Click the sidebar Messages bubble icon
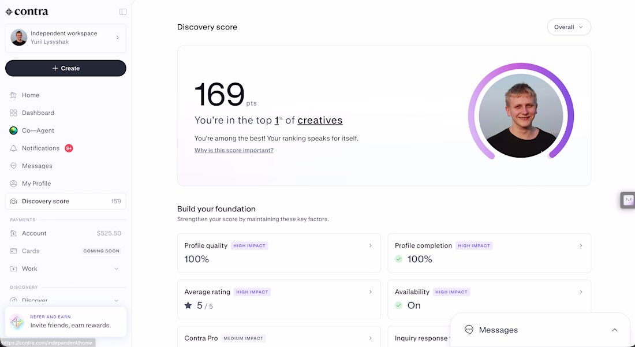The image size is (635, 347). (13, 166)
